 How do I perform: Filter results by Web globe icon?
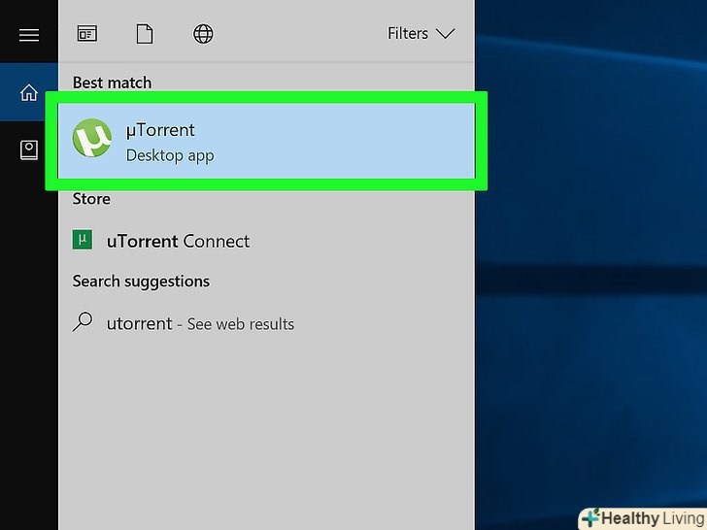pyautogui.click(x=203, y=34)
